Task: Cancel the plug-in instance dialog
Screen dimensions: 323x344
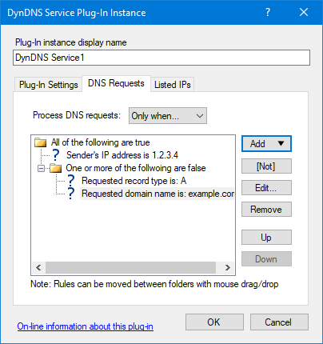Action: coord(279,322)
